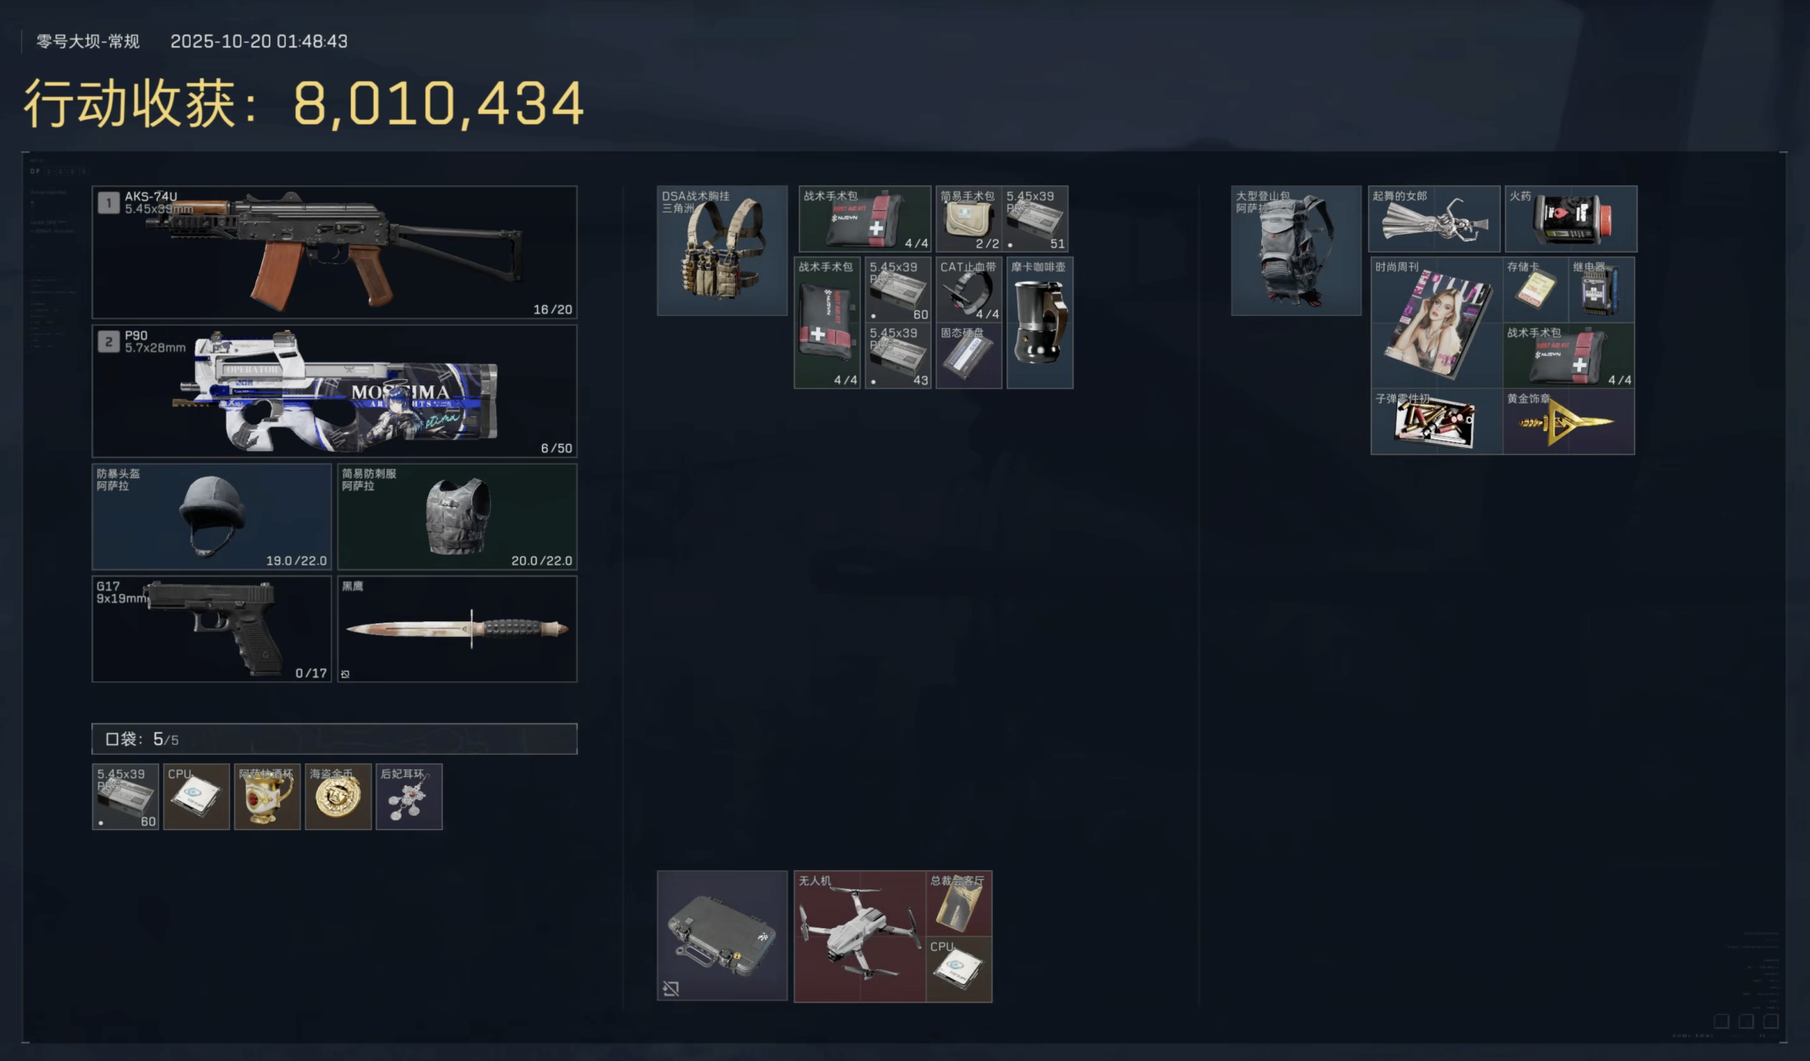This screenshot has width=1810, height=1061.
Task: Select the 口袋 pockets header bar
Action: pyautogui.click(x=334, y=739)
